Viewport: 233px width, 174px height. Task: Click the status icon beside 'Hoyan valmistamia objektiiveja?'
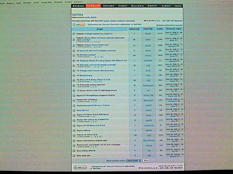73,140
